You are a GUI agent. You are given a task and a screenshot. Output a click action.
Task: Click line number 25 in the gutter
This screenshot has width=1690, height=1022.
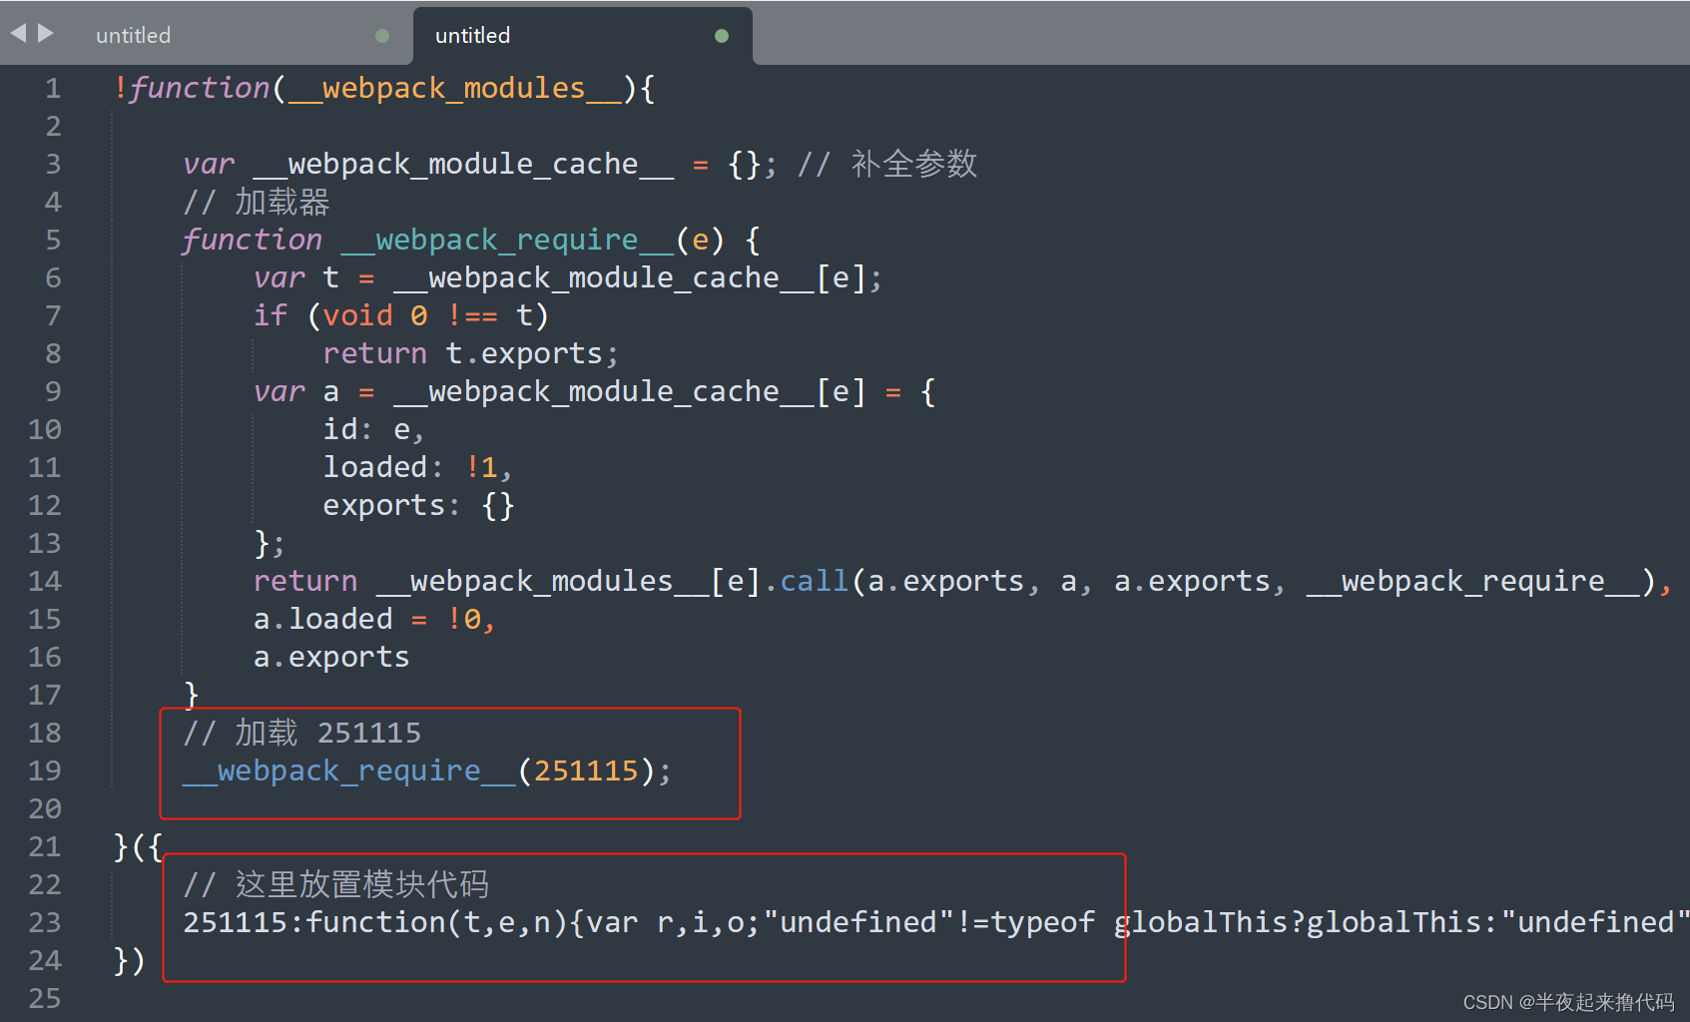pos(45,999)
